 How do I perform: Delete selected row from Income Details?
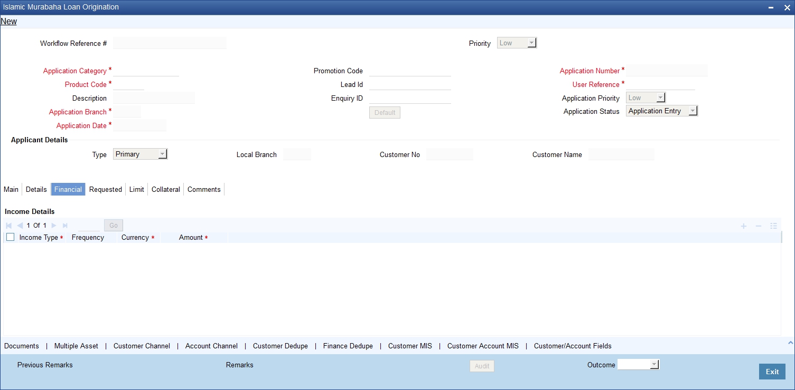(x=759, y=226)
